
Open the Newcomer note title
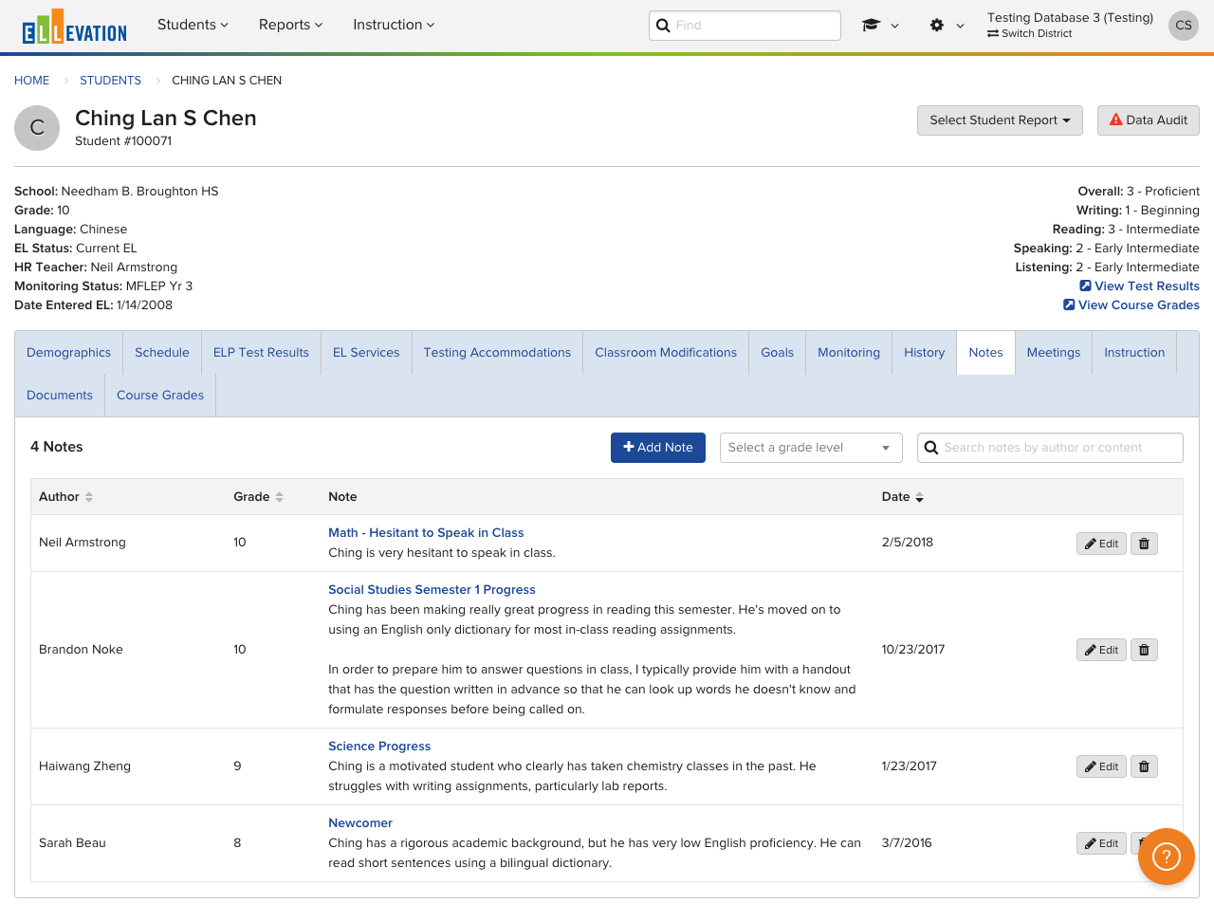(360, 823)
